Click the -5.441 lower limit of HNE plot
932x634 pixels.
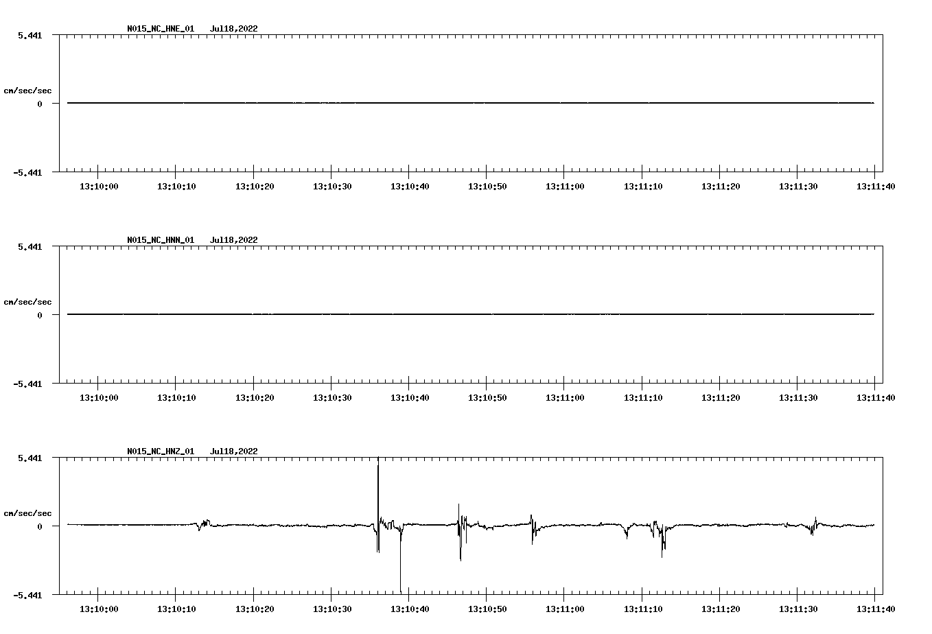[x=27, y=172]
